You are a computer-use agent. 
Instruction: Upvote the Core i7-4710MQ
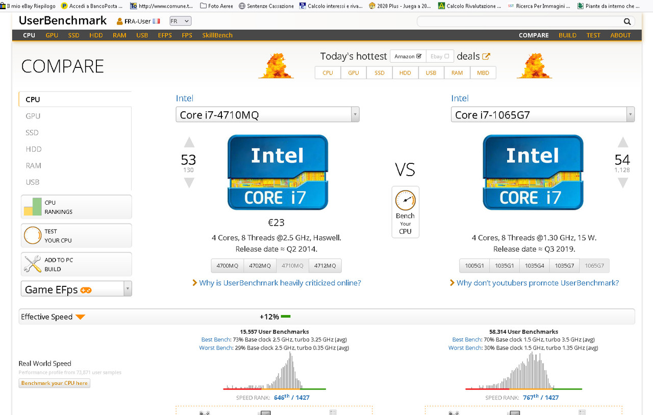point(189,142)
